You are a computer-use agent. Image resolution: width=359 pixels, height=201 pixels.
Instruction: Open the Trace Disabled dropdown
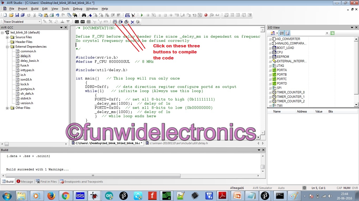(40, 21)
